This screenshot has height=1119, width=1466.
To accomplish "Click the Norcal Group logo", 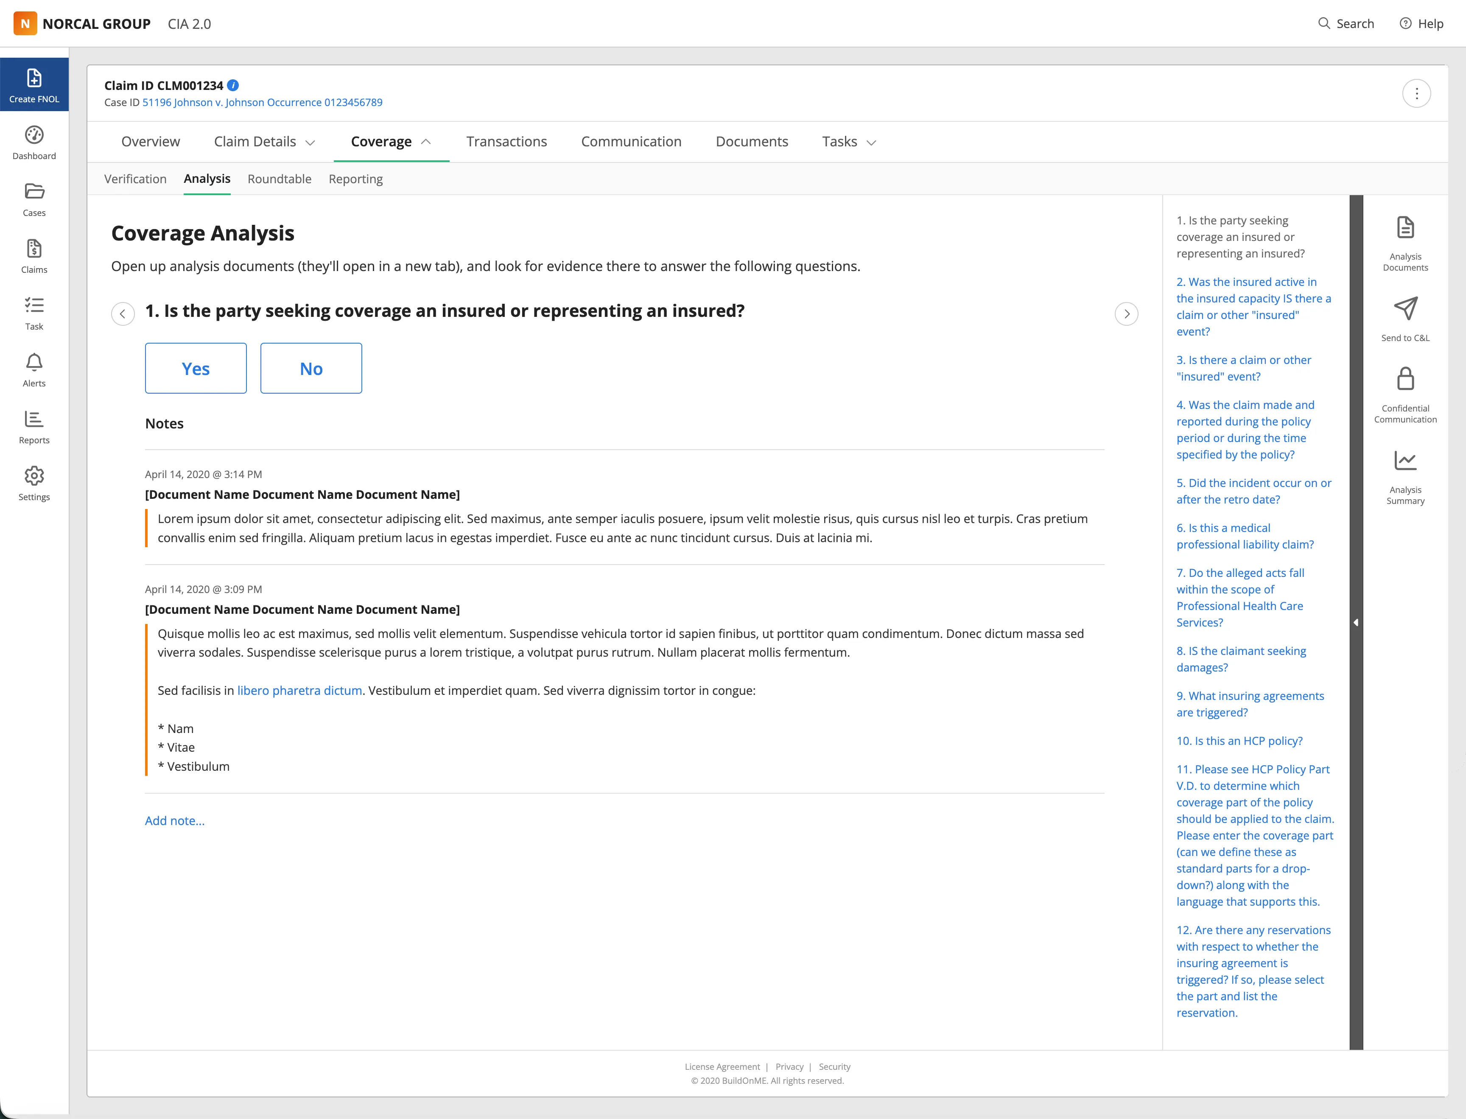I will pos(82,23).
